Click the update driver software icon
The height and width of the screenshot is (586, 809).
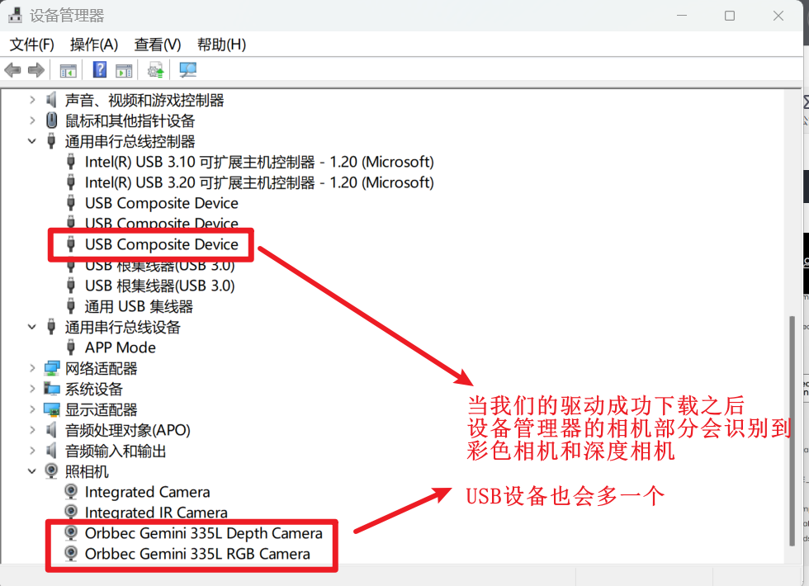coord(155,69)
